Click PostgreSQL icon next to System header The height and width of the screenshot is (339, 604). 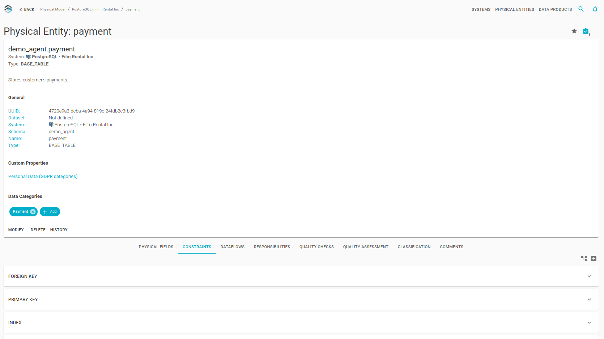point(28,57)
